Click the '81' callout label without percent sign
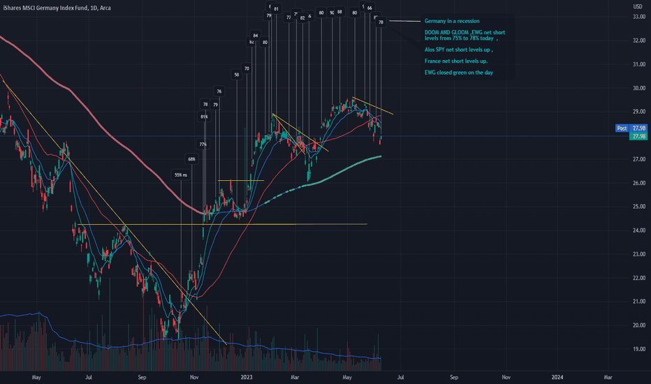Image resolution: width=651 pixels, height=384 pixels. click(276, 8)
